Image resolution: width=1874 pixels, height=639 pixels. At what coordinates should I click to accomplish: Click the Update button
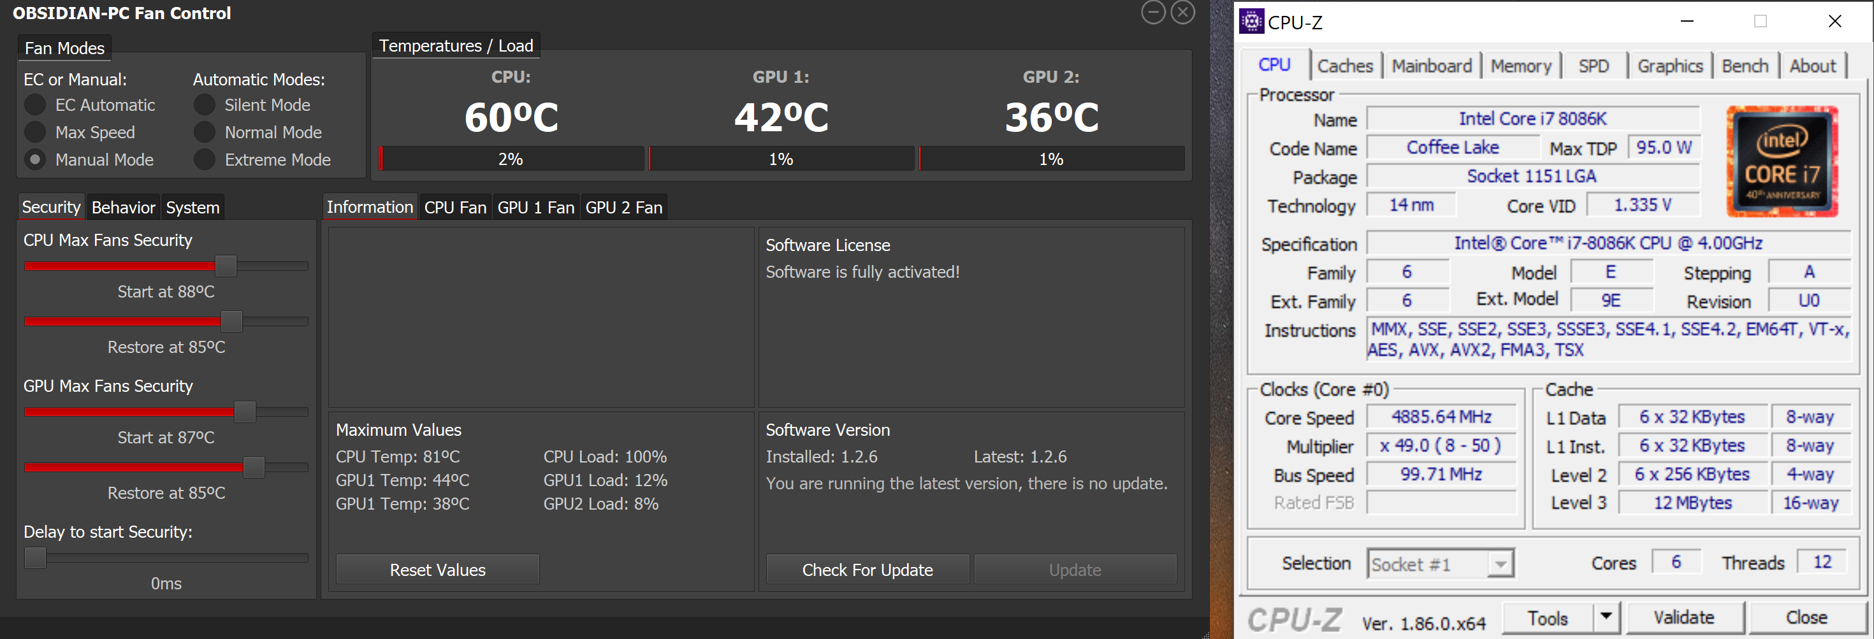coord(1075,569)
